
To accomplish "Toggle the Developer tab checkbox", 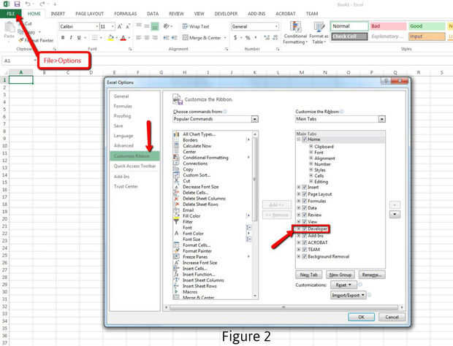I will point(304,228).
